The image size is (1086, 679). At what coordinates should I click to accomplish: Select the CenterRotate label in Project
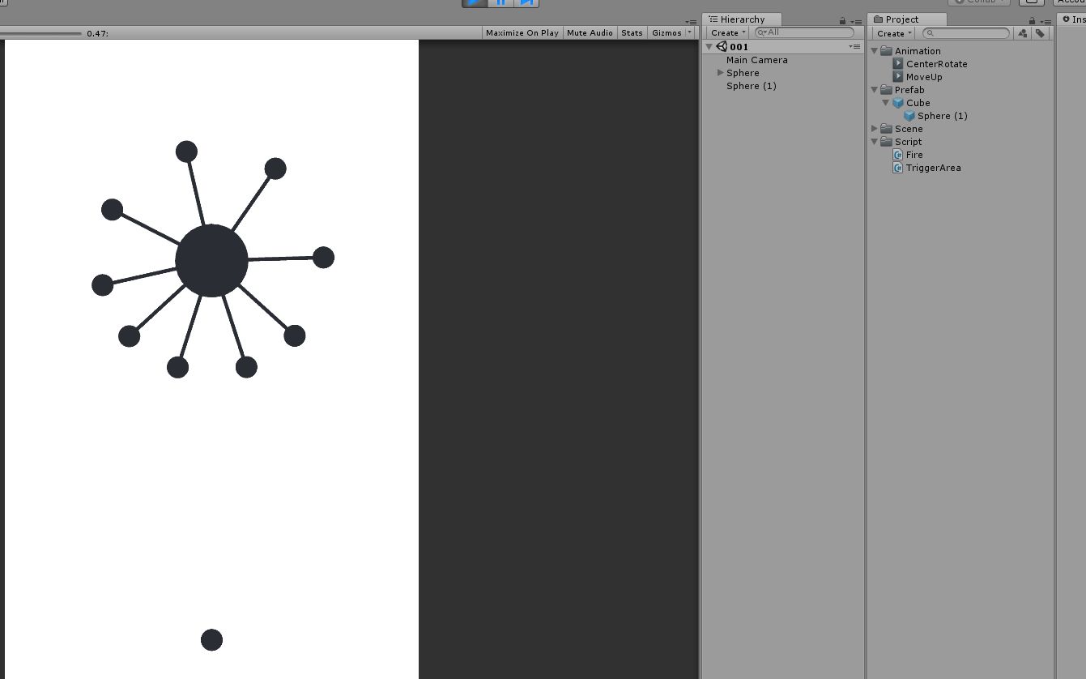[936, 64]
